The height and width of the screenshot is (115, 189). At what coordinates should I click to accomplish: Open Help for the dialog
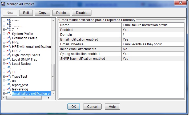[112, 106]
